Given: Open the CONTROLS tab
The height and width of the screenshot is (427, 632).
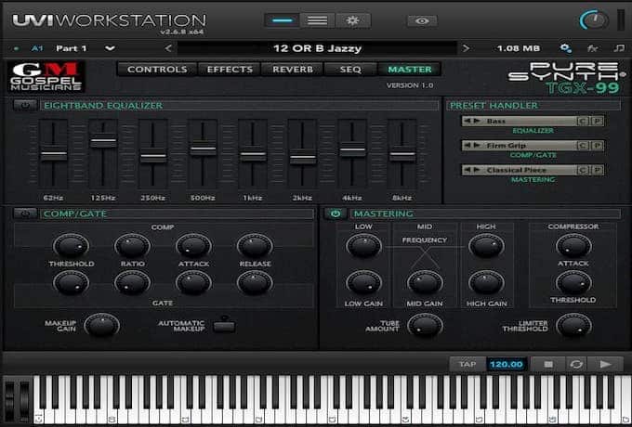Looking at the screenshot, I should pos(157,70).
